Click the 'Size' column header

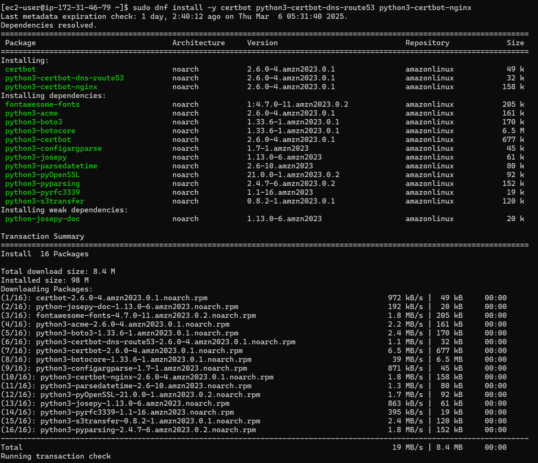click(515, 43)
